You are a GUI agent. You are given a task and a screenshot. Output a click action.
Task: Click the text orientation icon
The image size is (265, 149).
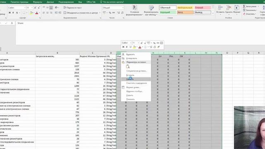pyautogui.click(x=56, y=7)
